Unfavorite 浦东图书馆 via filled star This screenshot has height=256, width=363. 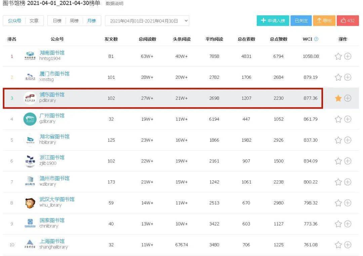[338, 98]
